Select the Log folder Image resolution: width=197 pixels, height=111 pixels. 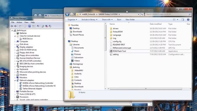pyautogui.click(x=114, y=38)
